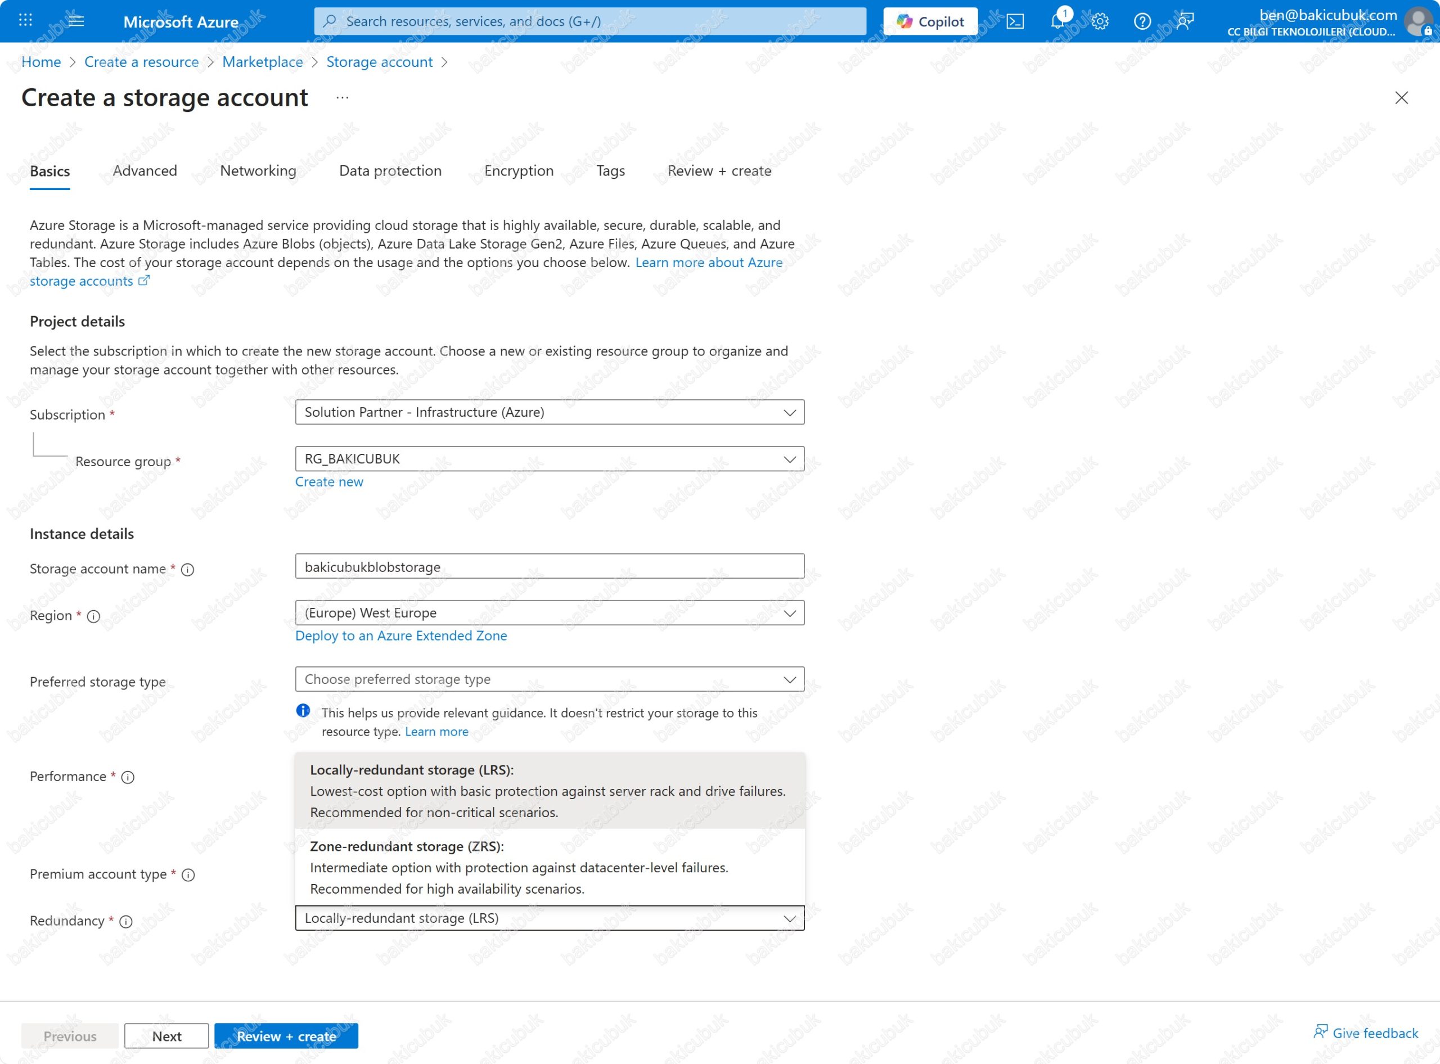Switch to the Tags tab
The image size is (1440, 1064).
(x=610, y=170)
